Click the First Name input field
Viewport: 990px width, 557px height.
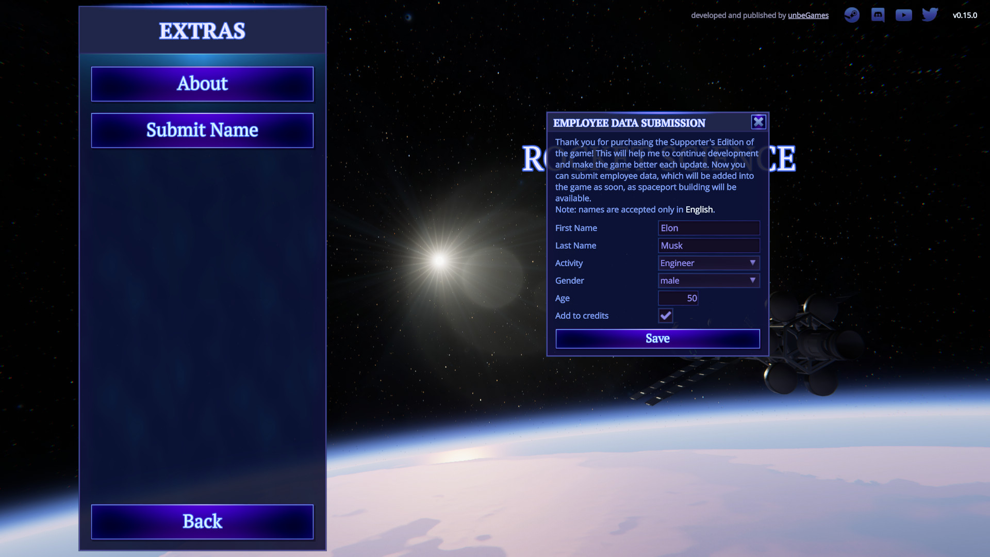(709, 228)
